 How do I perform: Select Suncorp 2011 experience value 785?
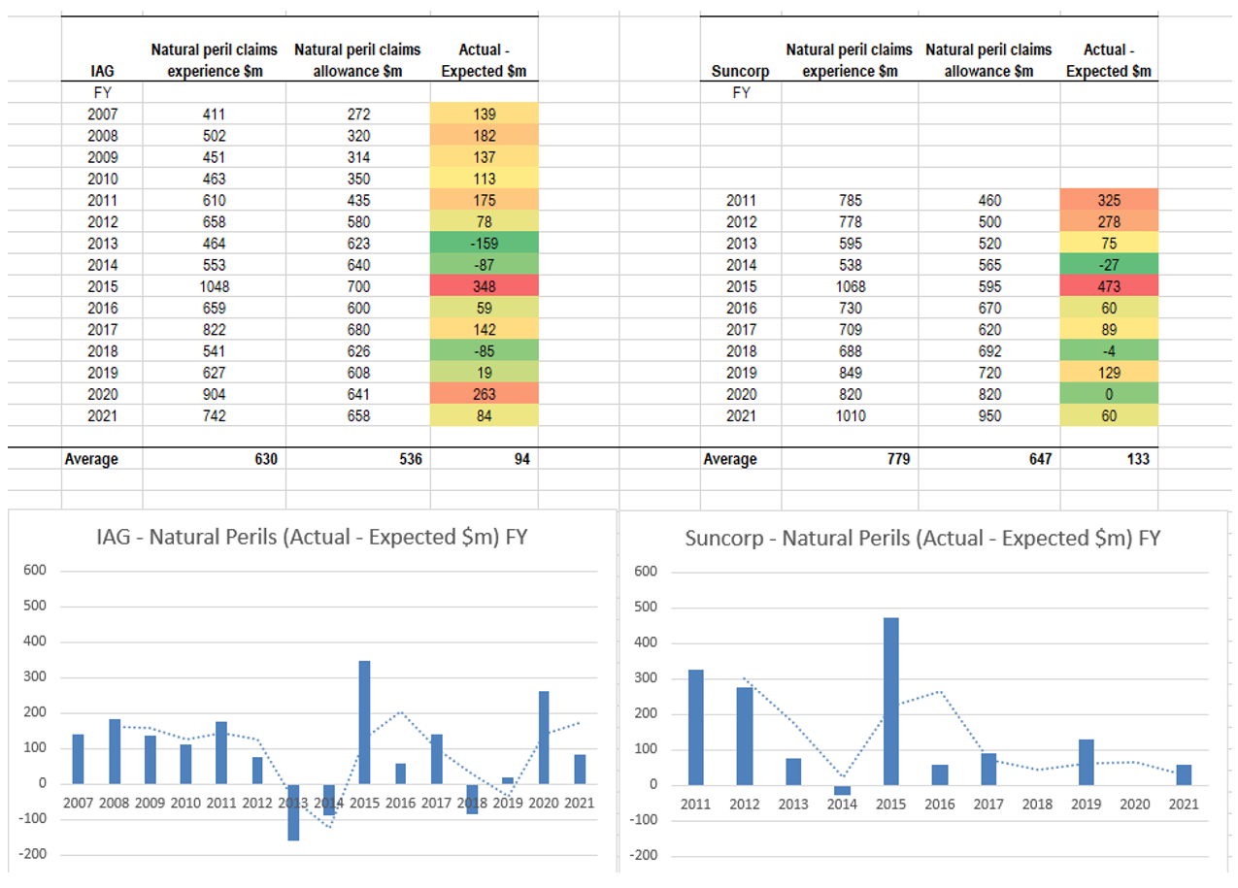coord(850,200)
